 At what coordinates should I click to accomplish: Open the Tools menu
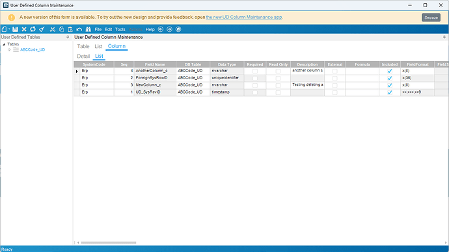click(x=120, y=29)
